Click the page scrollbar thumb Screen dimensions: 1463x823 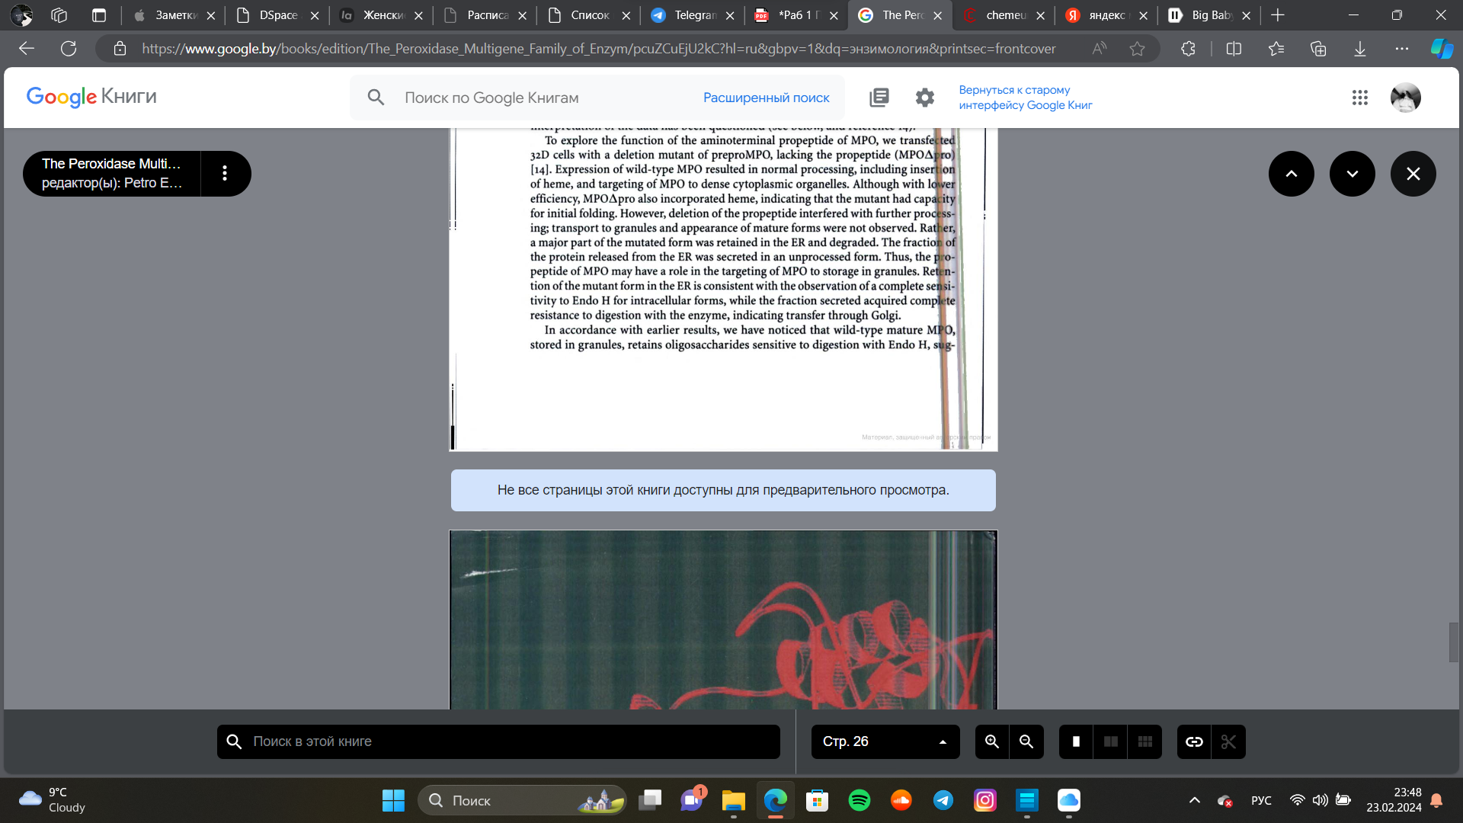point(1454,642)
